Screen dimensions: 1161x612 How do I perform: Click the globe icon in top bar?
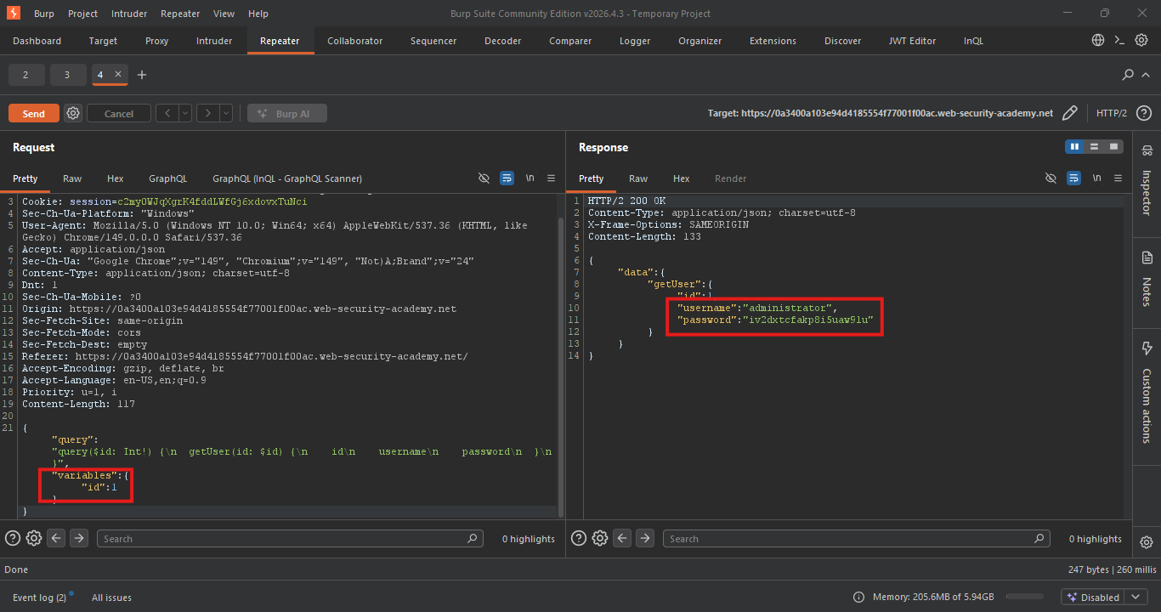click(x=1098, y=41)
